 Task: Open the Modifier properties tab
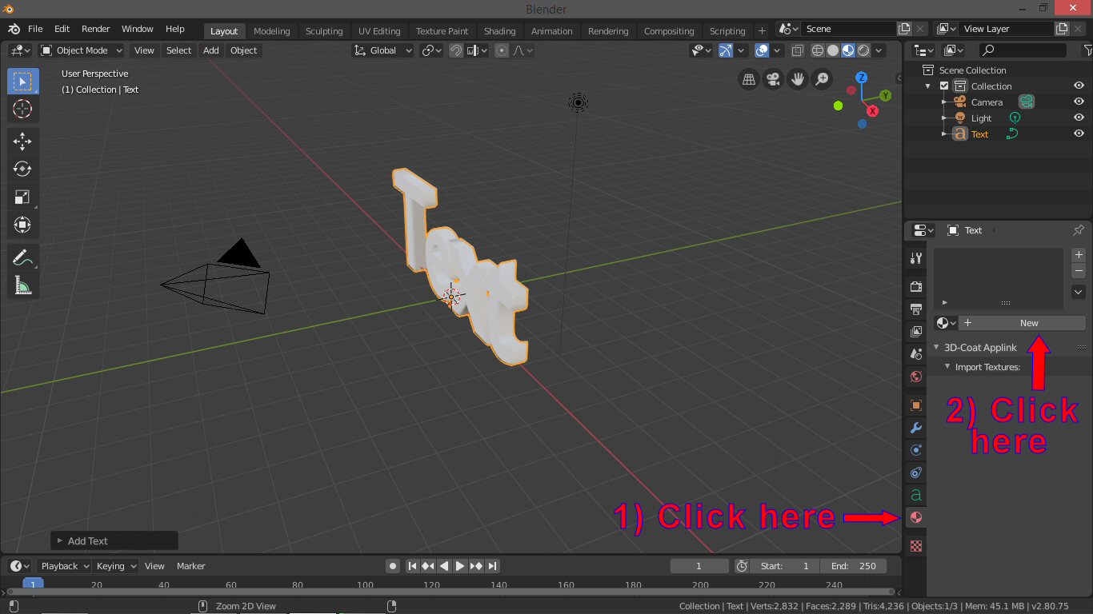tap(915, 428)
